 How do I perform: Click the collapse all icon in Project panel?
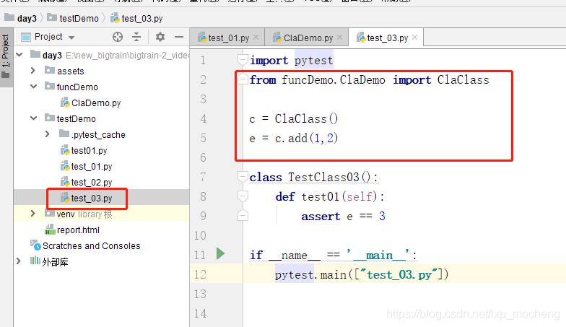136,37
